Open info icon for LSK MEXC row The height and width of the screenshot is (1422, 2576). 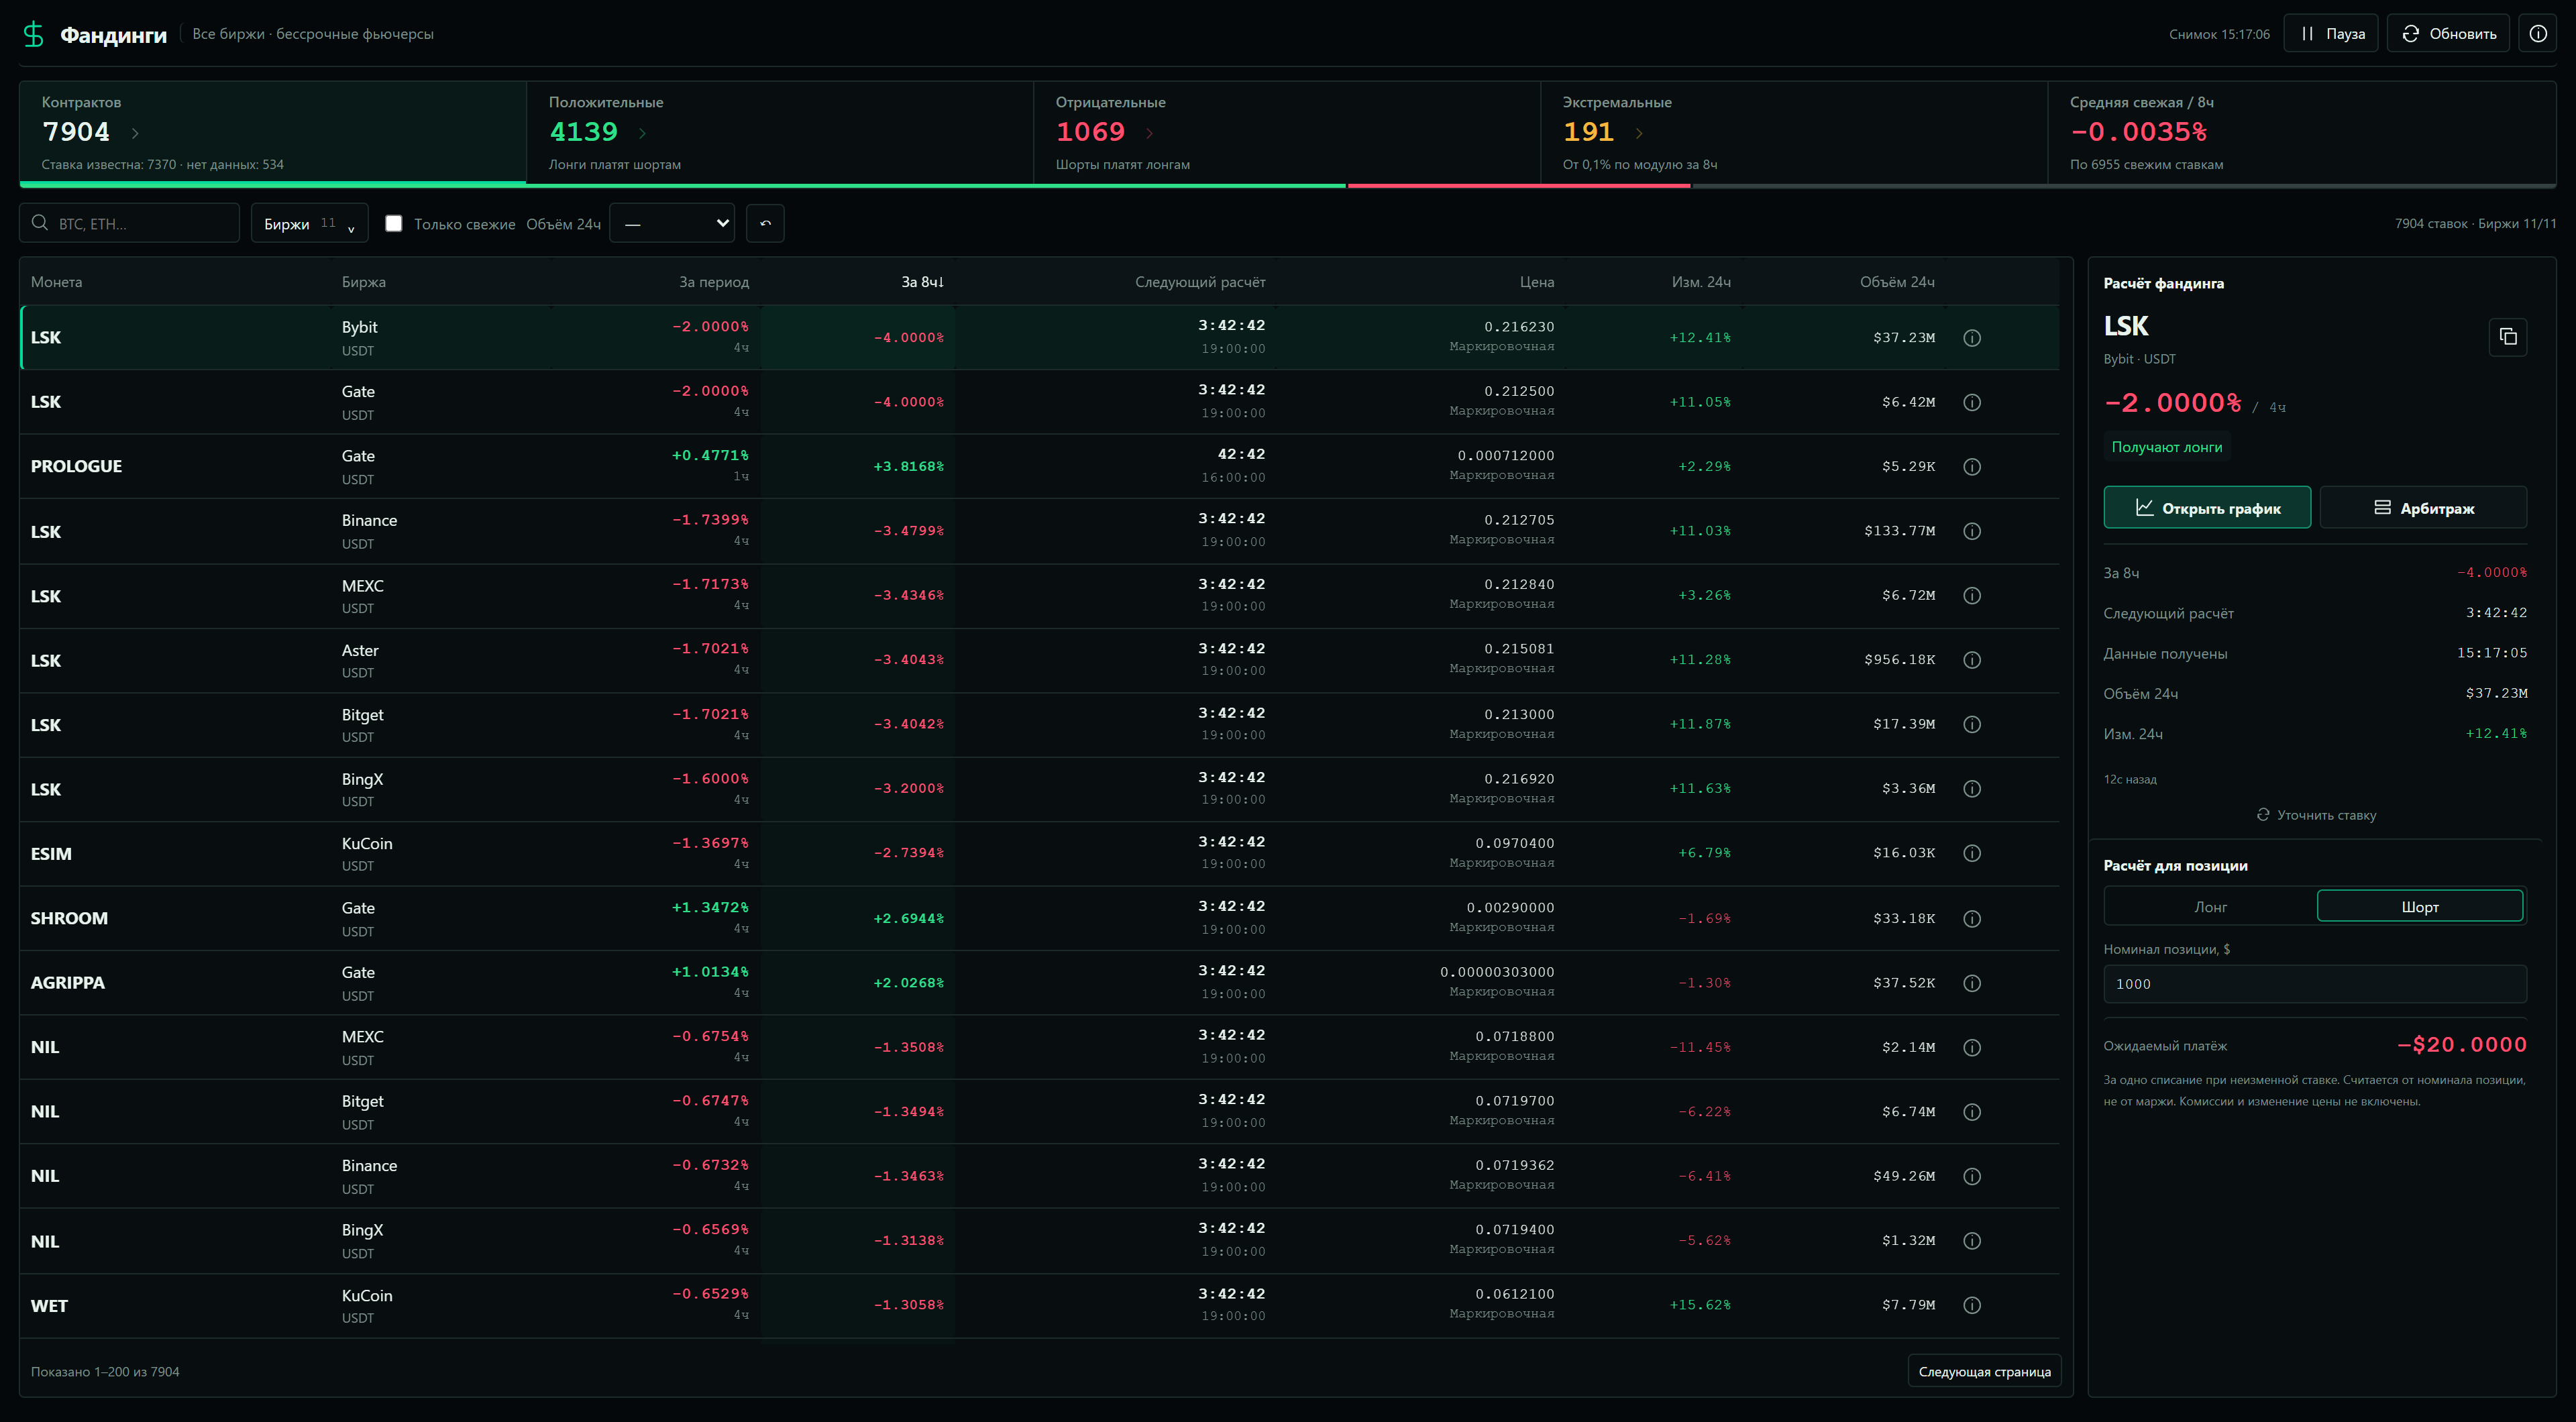(x=1971, y=596)
